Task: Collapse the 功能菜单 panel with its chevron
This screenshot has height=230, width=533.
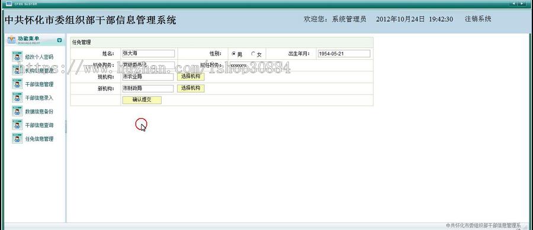Action: click(x=59, y=40)
